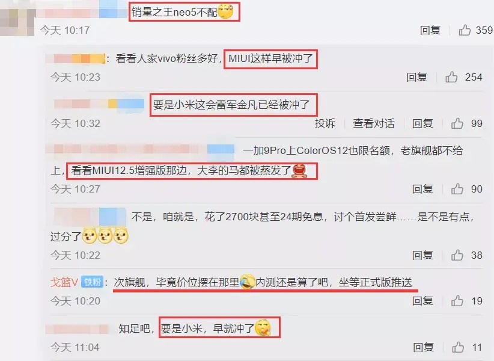Click 投诉 to report the 10:32 comment
This screenshot has height=361, width=494.
tap(325, 123)
